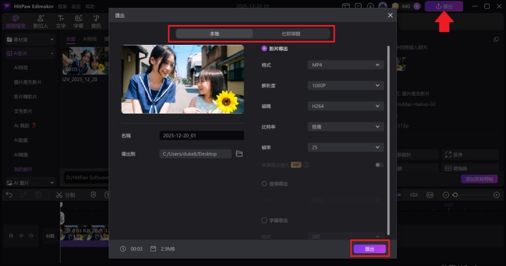Click the redo arrow in the timeline toolbar

click(x=24, y=195)
